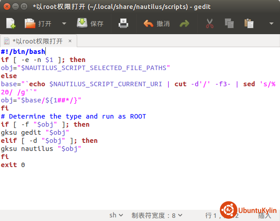Click the Print icon in the toolbar
280x221 pixels.
click(123, 23)
